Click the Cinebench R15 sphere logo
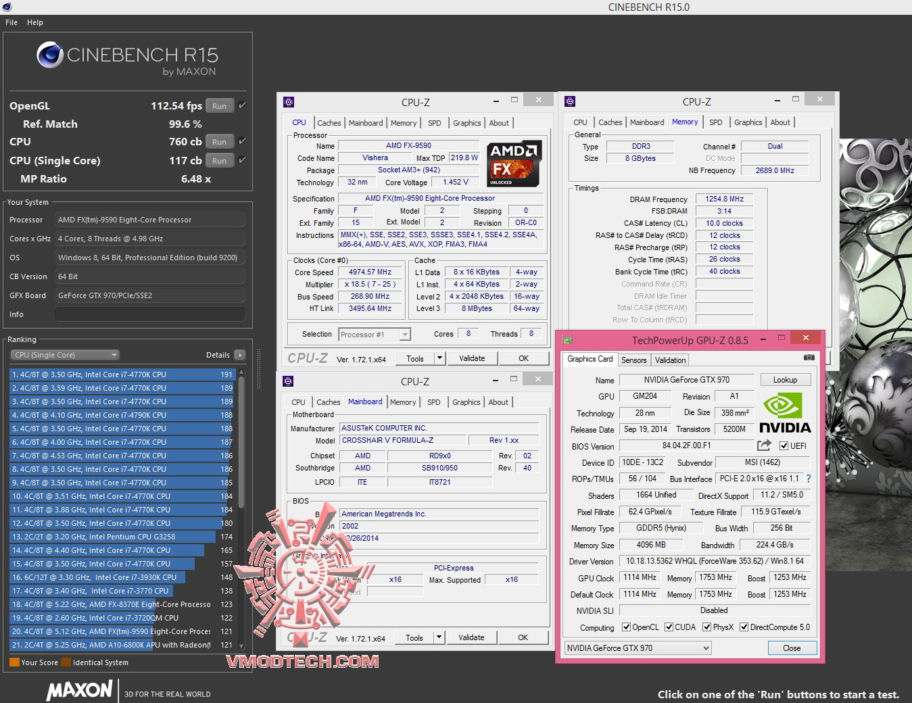 (50, 55)
